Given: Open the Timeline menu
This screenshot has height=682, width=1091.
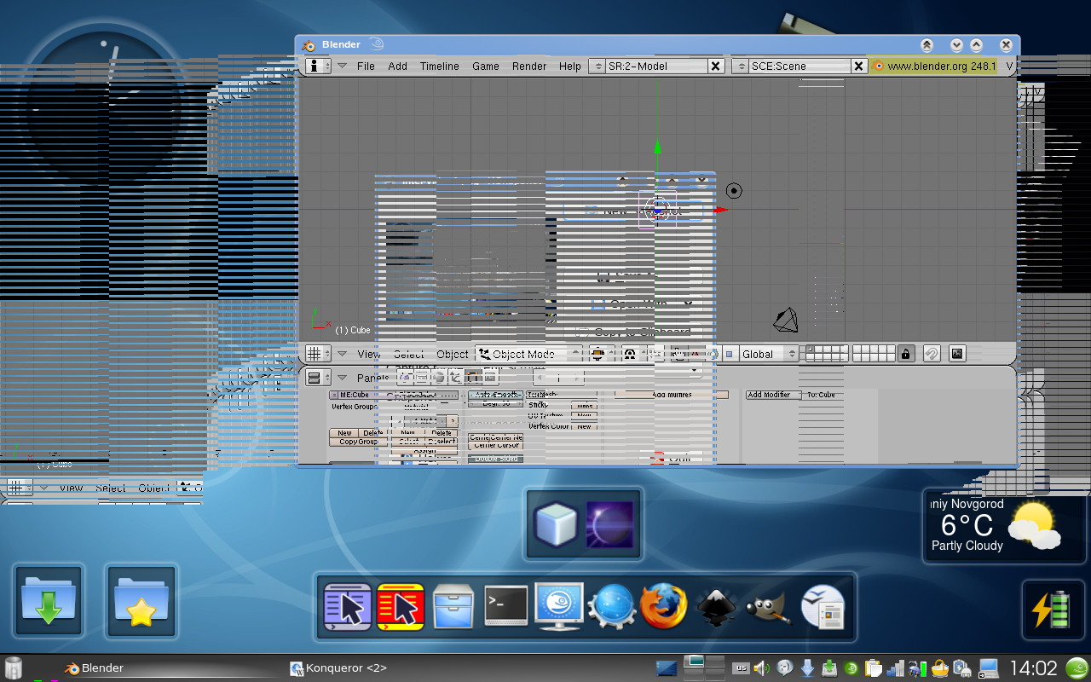Looking at the screenshot, I should click(439, 66).
